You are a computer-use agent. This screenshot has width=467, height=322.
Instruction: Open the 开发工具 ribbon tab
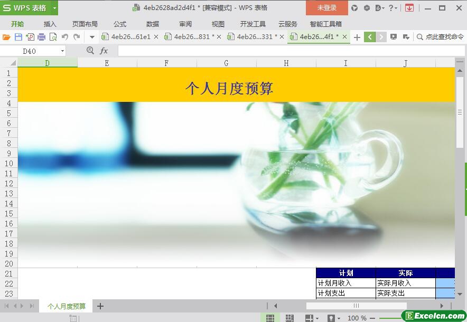pos(253,24)
